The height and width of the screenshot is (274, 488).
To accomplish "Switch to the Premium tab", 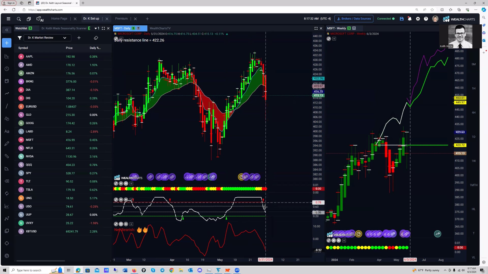I will click(x=121, y=19).
